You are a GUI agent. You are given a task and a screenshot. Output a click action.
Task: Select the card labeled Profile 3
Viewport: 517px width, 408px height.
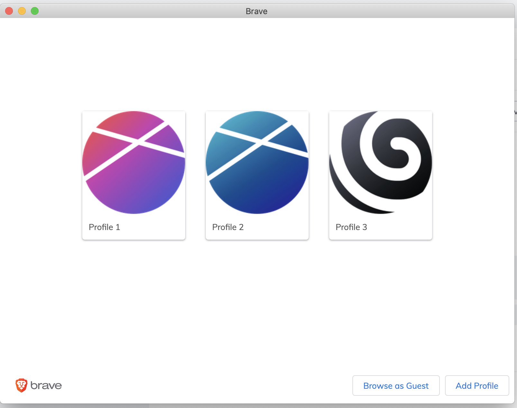[380, 175]
